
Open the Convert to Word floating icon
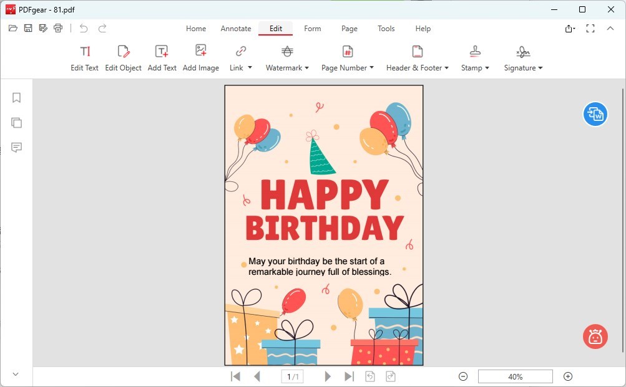click(595, 114)
